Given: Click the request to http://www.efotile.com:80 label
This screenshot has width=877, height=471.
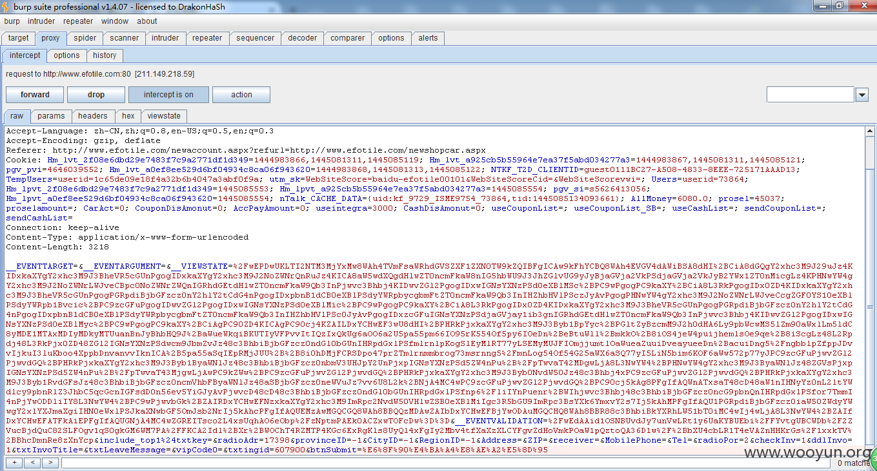Looking at the screenshot, I should (x=100, y=74).
